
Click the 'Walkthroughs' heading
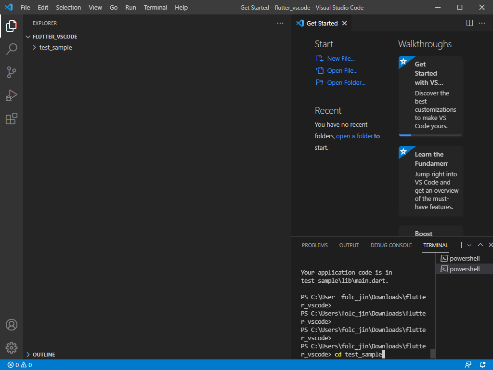[425, 44]
